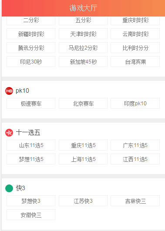Click the red 十一选五 category icon
Image resolution: width=165 pixels, height=231 pixels.
click(x=9, y=133)
